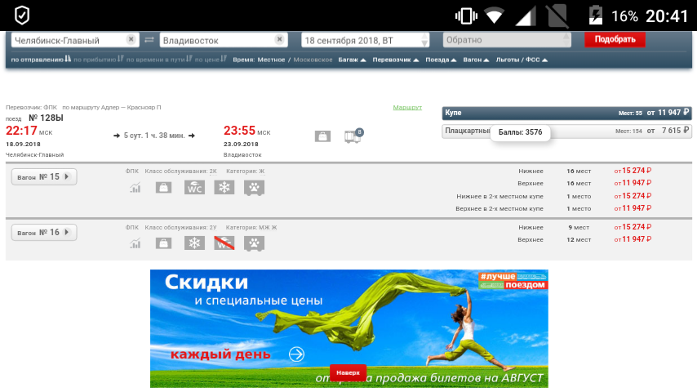The height and width of the screenshot is (392, 697).
Task: Click the train cars icon with badge 8
Action: point(353,136)
